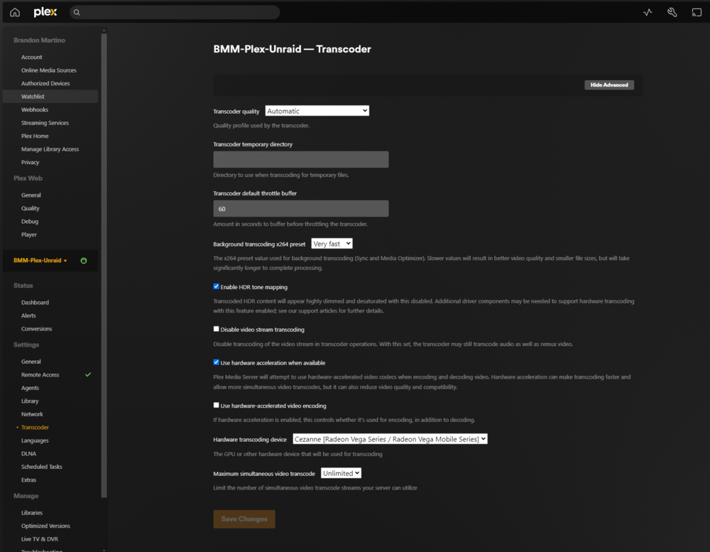Open Dashboard under Status

tap(35, 303)
